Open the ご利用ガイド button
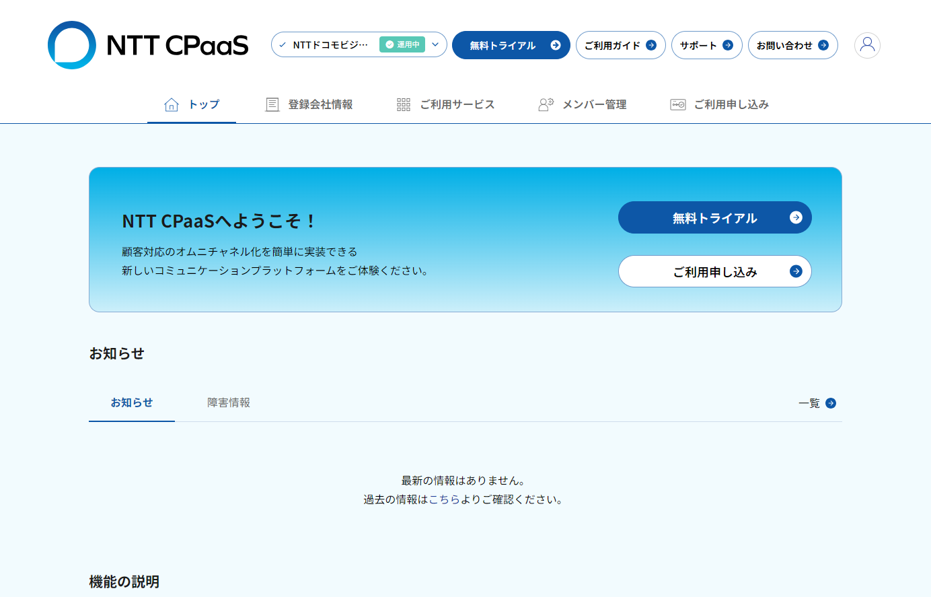Screen dimensions: 931x597 (621, 45)
